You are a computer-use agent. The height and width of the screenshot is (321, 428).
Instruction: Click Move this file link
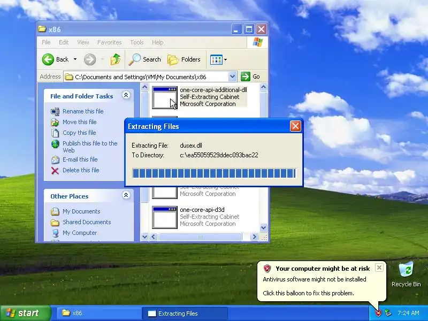[x=79, y=122]
